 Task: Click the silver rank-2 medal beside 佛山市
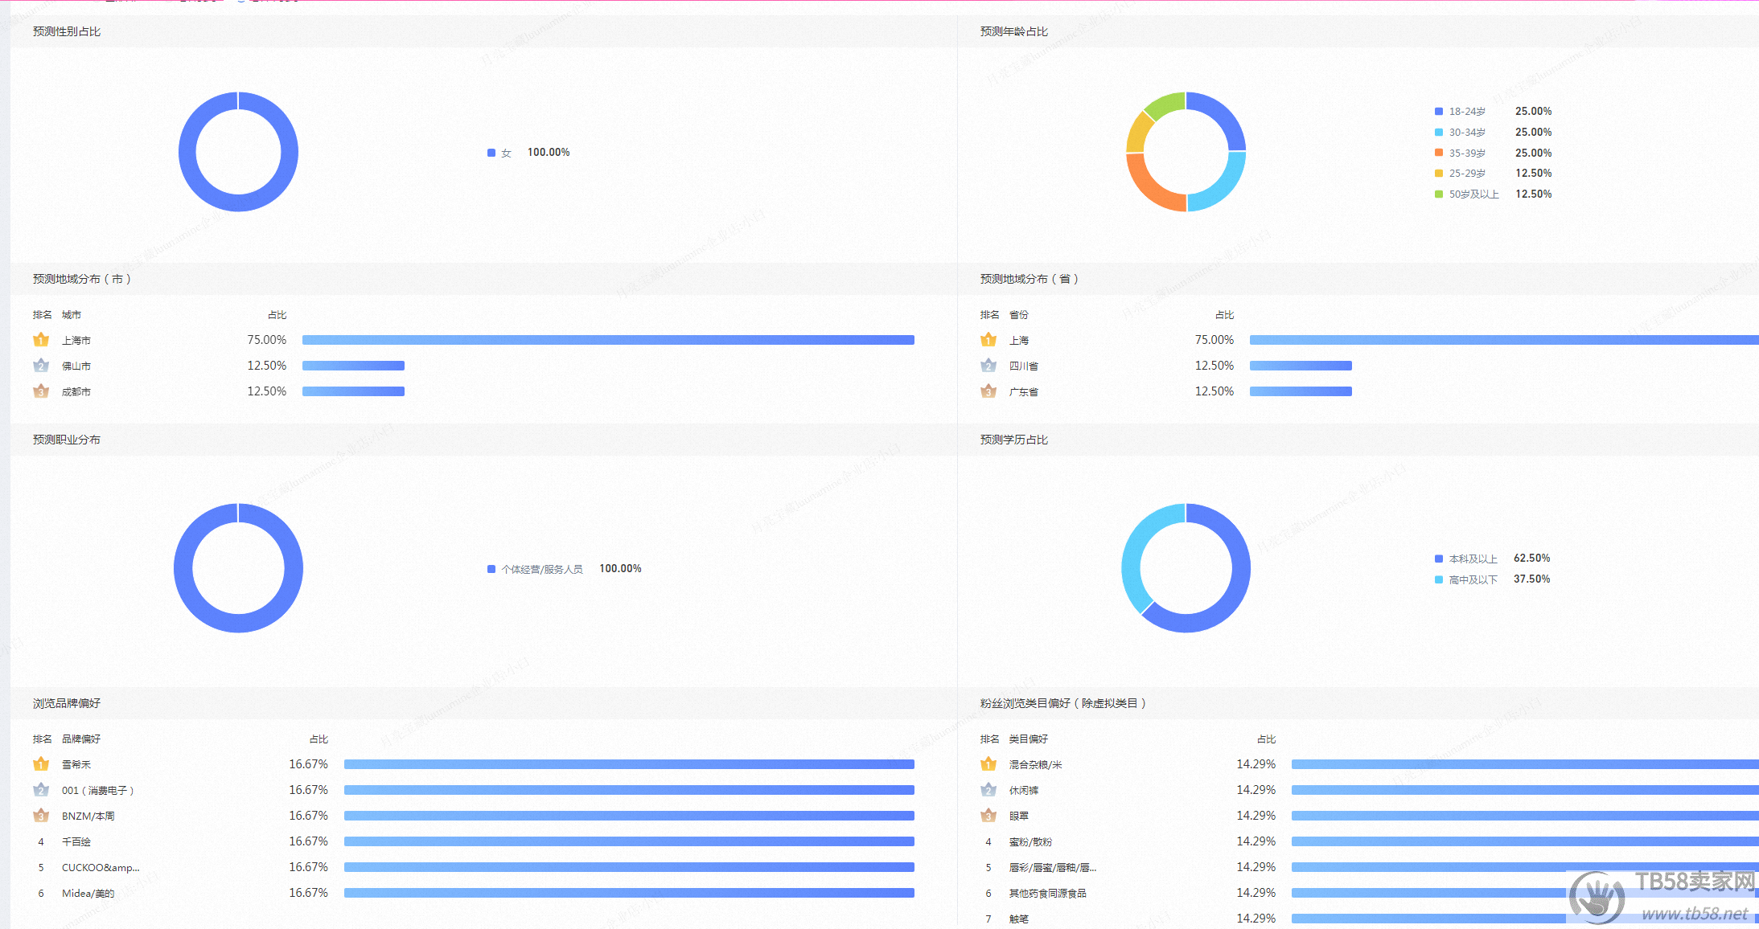[x=41, y=366]
